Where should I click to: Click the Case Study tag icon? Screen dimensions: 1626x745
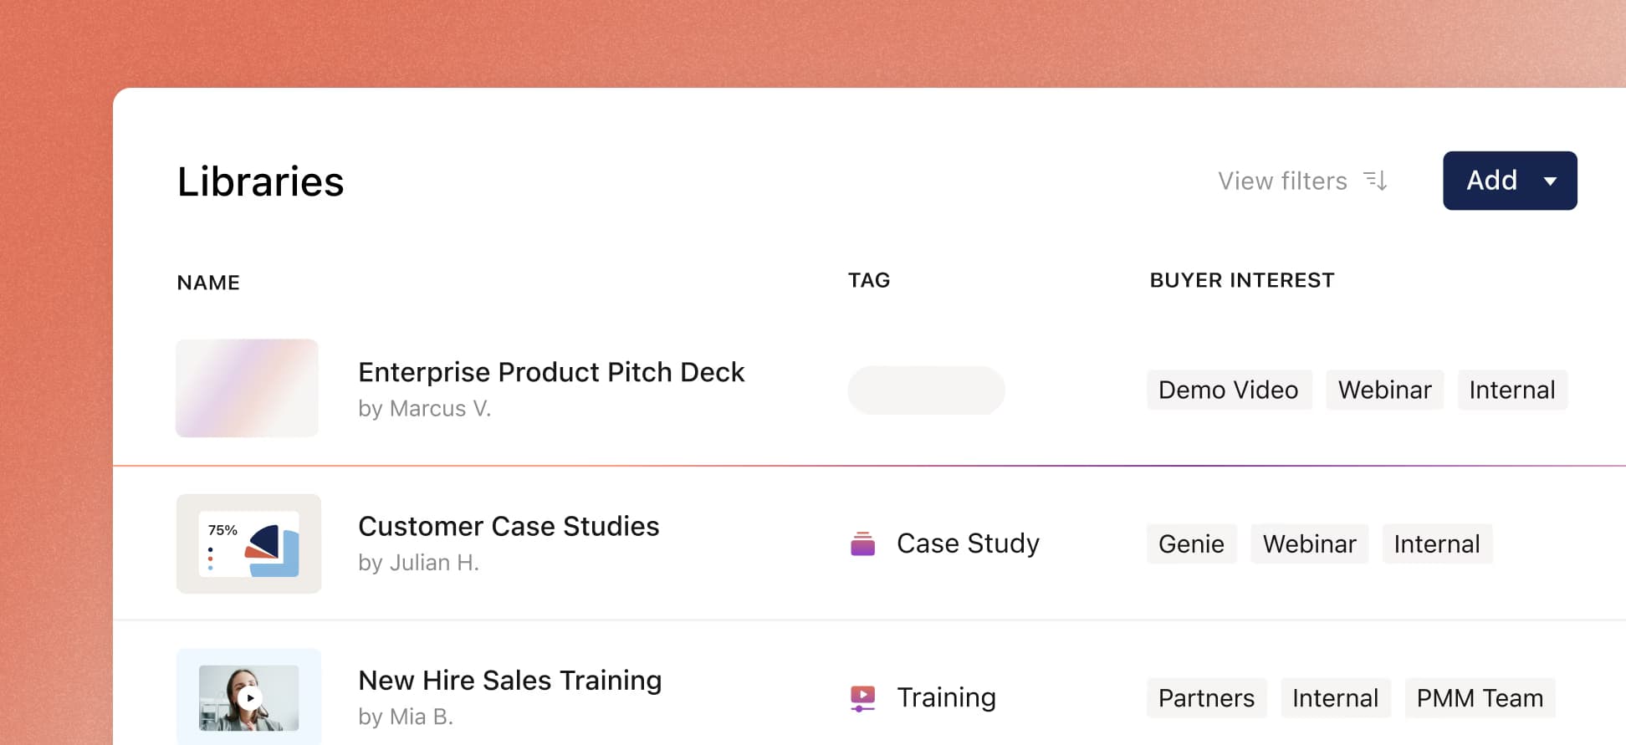point(862,543)
